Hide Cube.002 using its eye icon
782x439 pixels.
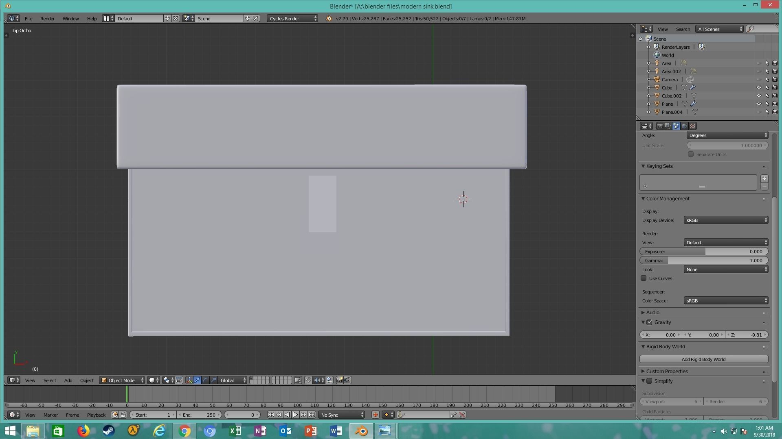(x=758, y=96)
